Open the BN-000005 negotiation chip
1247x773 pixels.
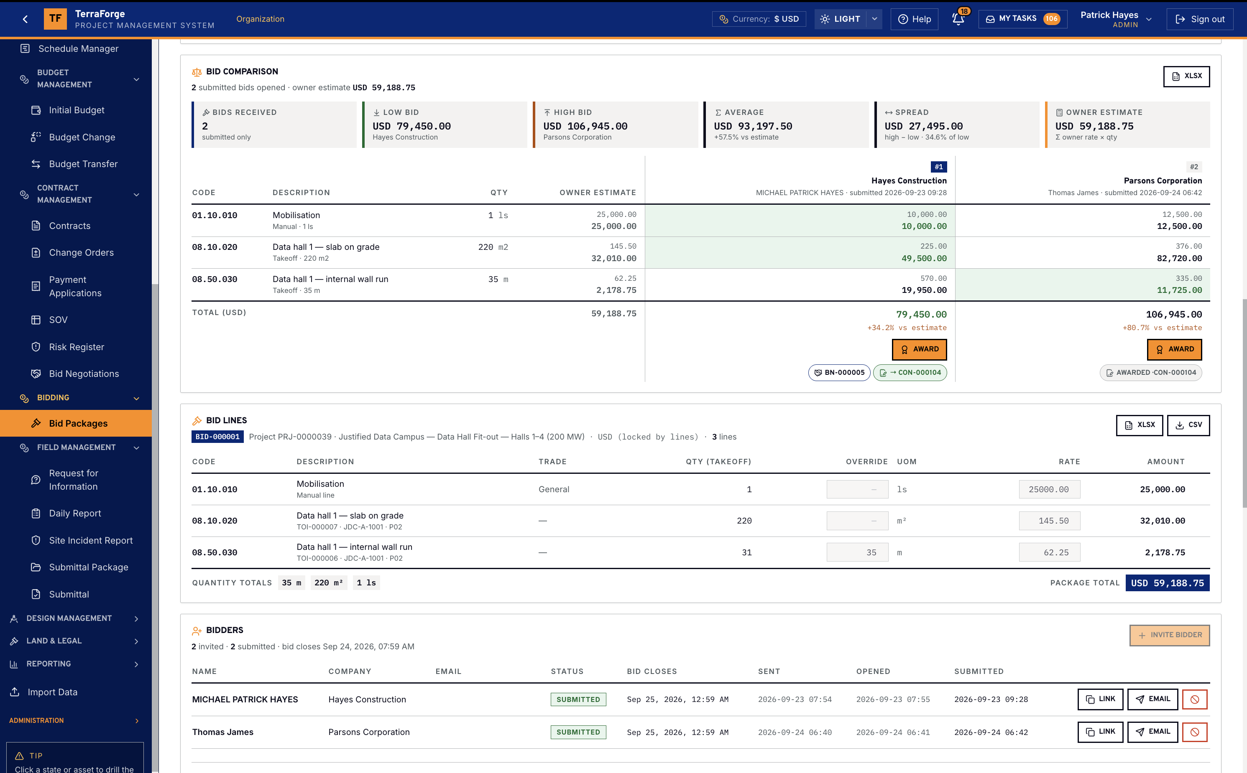click(x=839, y=373)
